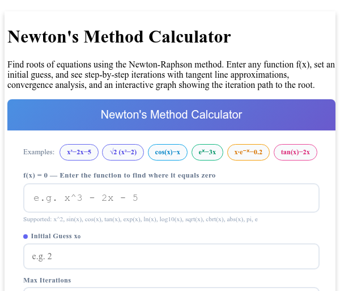This screenshot has width=340, height=291.
Task: Focus the f(x) function input box
Action: click(x=171, y=198)
